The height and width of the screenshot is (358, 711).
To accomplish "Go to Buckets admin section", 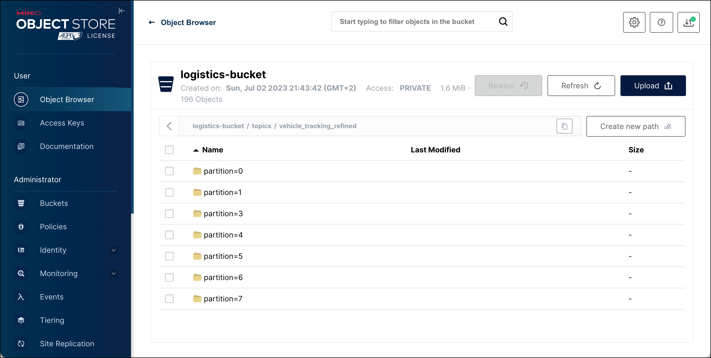I will [x=54, y=203].
